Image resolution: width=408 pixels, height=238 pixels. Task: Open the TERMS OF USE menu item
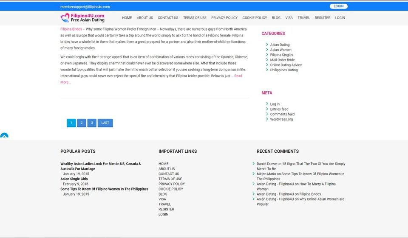[x=195, y=18]
